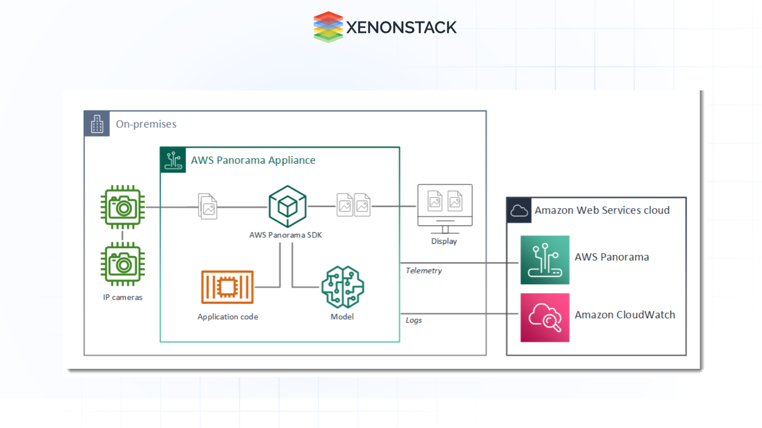Click the Application code orange icon
Screen dimensions: 762x428
click(x=227, y=286)
